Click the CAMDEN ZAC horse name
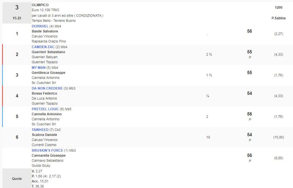The width and height of the screenshot is (293, 188). [x=43, y=47]
